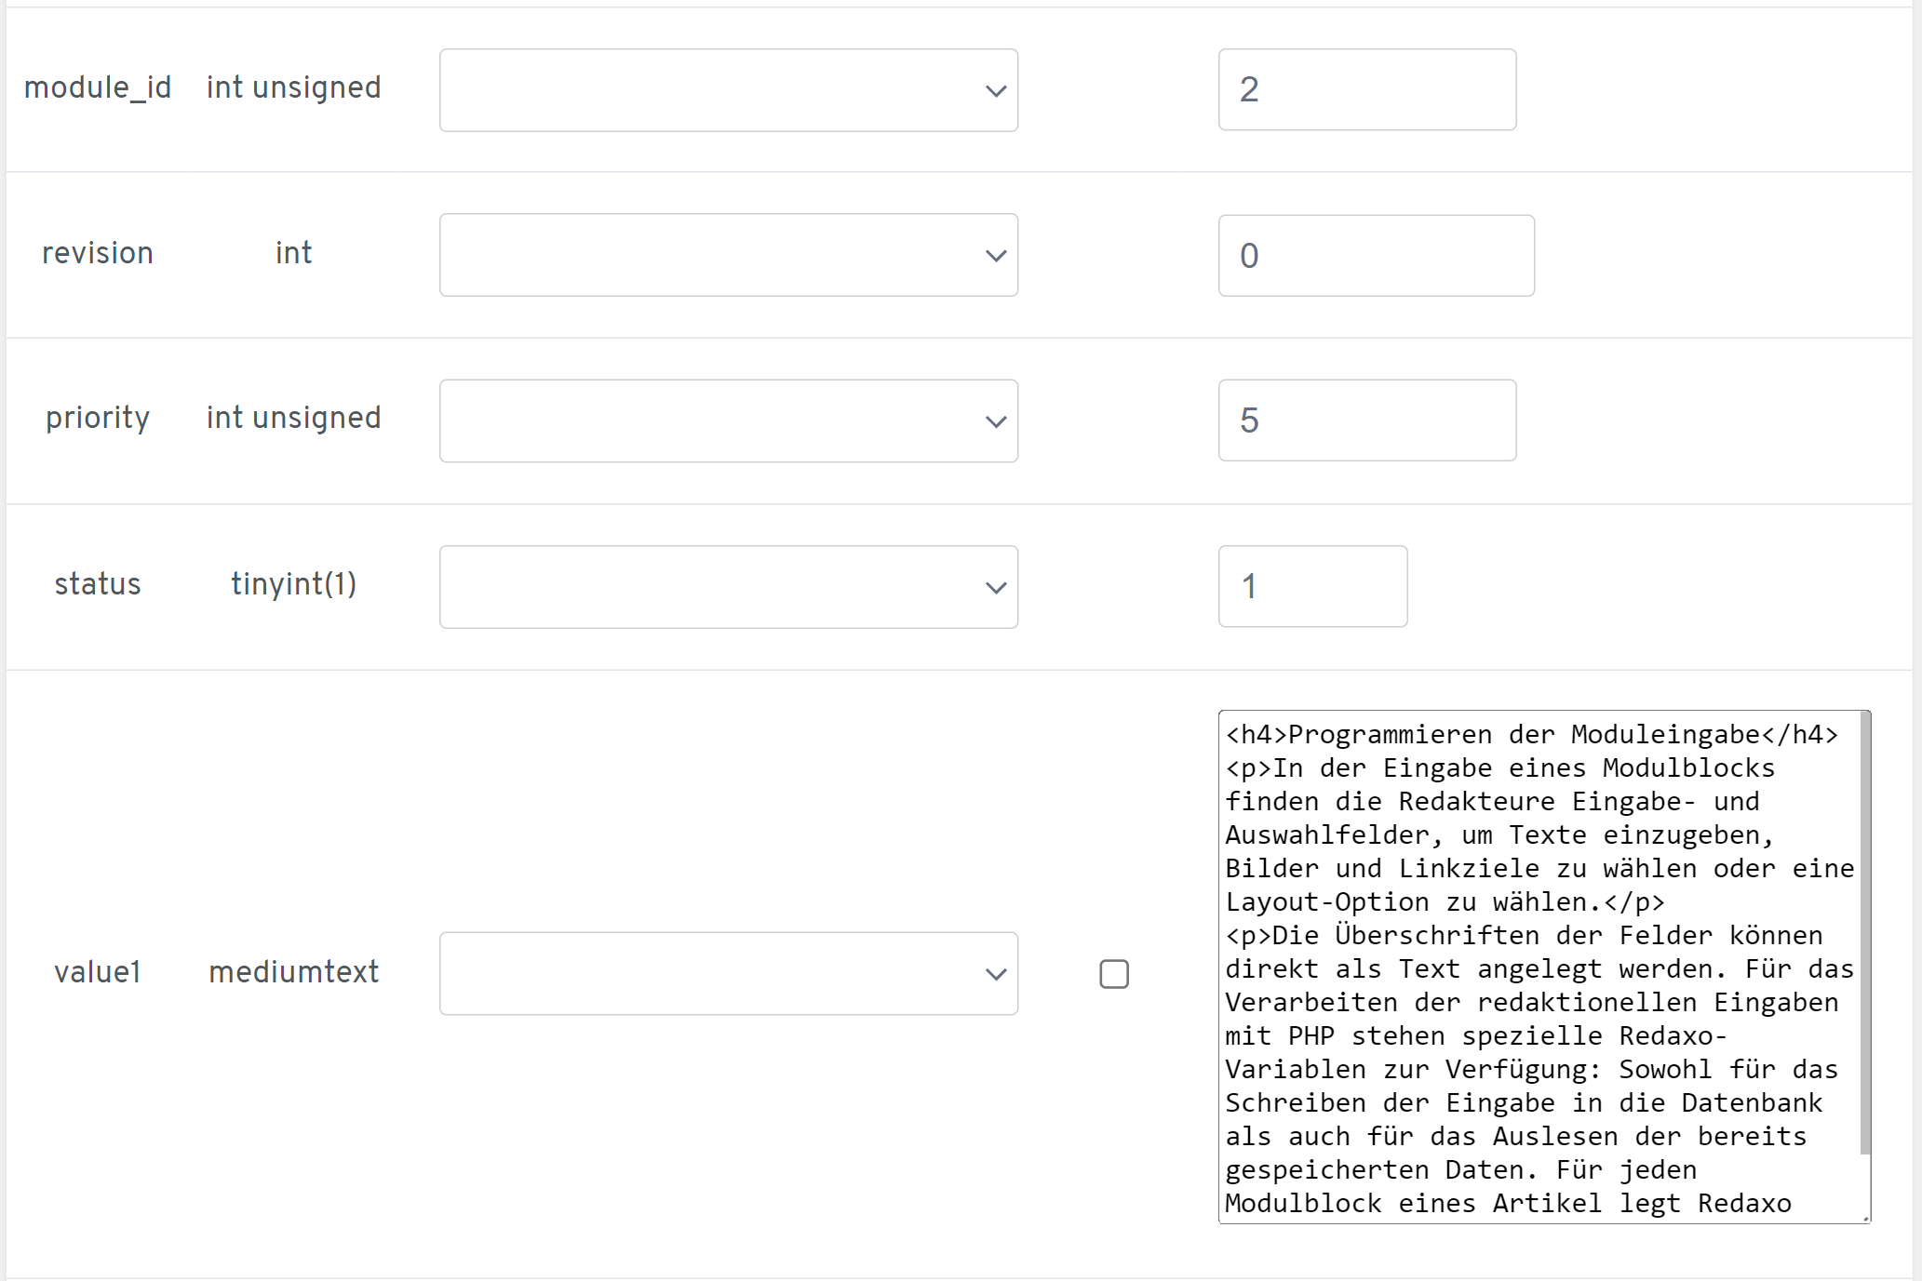Click the value1 column name
This screenshot has width=1922, height=1281.
click(x=98, y=972)
